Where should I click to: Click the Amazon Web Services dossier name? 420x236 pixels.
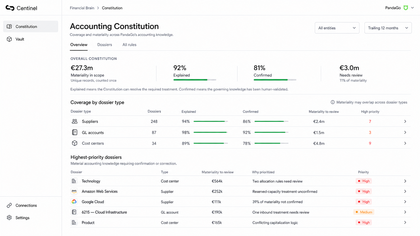coord(99,191)
